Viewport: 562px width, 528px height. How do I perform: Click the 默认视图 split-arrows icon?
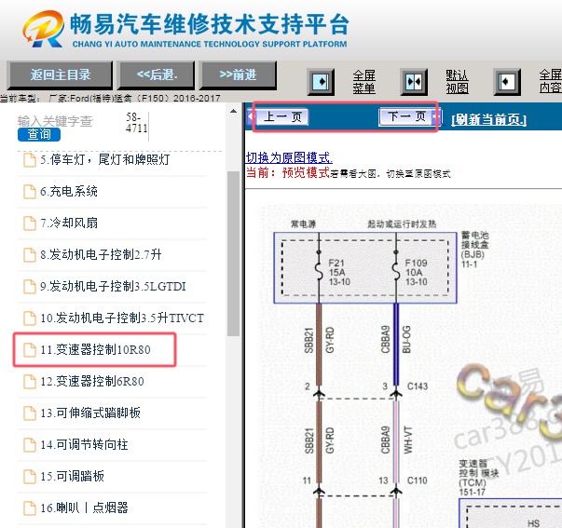coord(414,82)
